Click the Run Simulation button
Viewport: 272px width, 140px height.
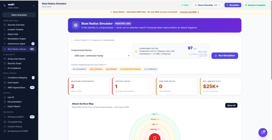pos(225,56)
